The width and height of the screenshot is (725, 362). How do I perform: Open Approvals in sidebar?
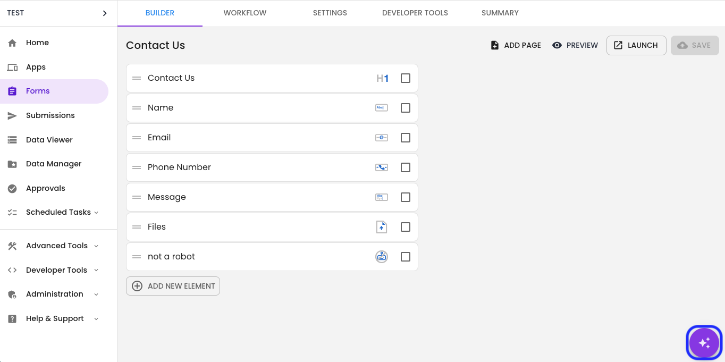(46, 189)
